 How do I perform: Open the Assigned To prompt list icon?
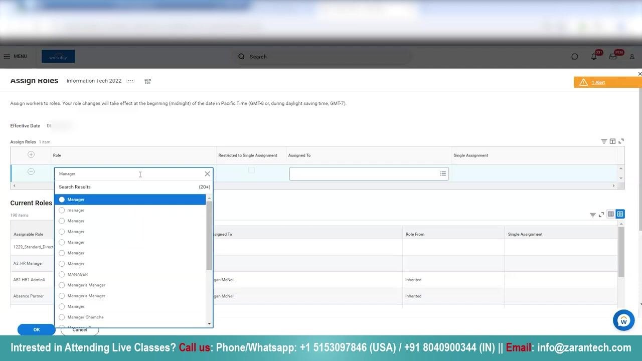443,173
